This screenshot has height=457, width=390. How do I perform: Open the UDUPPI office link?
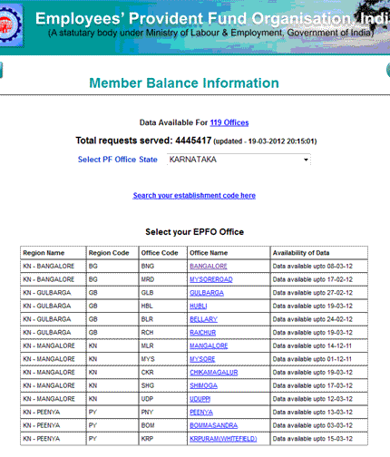(200, 399)
